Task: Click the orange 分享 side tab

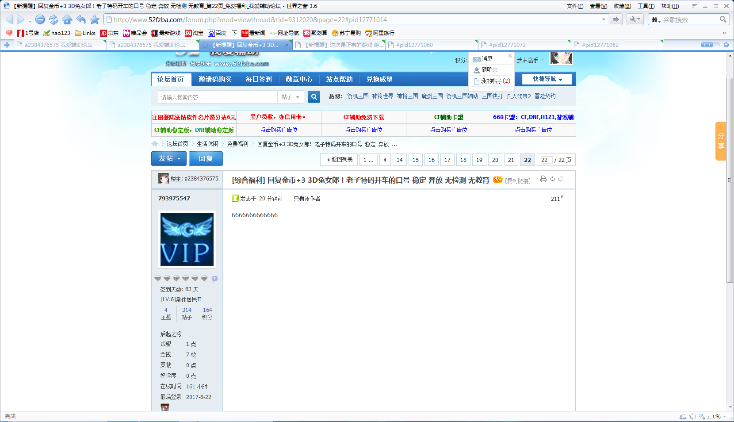Action: click(x=721, y=141)
